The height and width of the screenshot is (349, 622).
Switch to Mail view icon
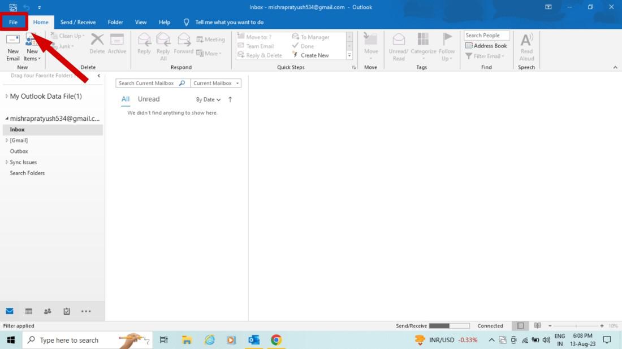pos(10,311)
